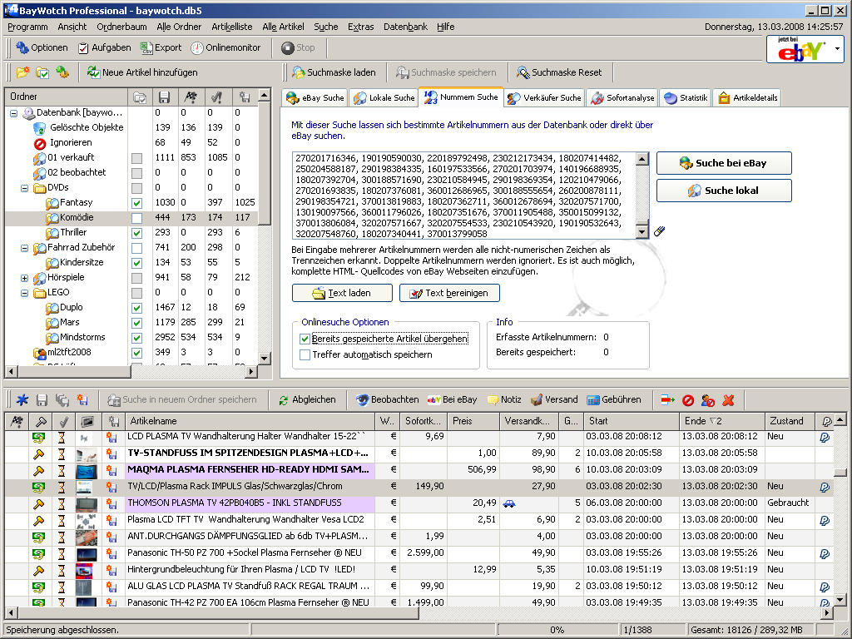Click the Ende column header to sort

point(721,420)
